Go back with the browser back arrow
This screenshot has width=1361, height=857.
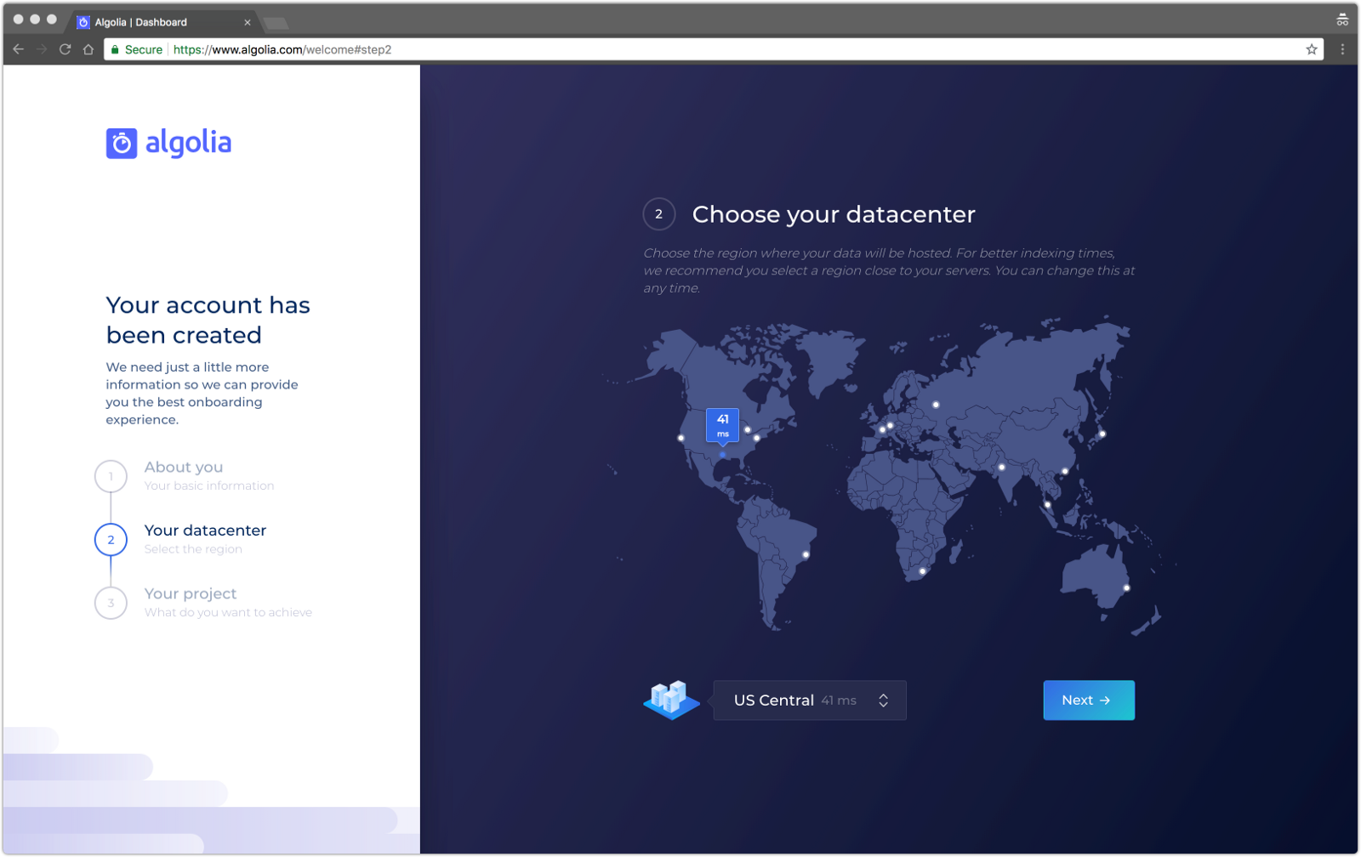click(x=19, y=49)
